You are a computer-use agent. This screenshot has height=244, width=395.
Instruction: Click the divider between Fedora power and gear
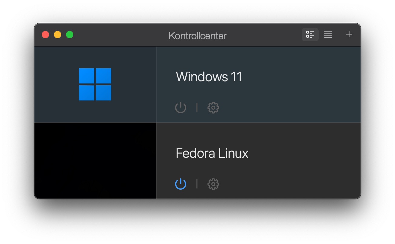[197, 184]
